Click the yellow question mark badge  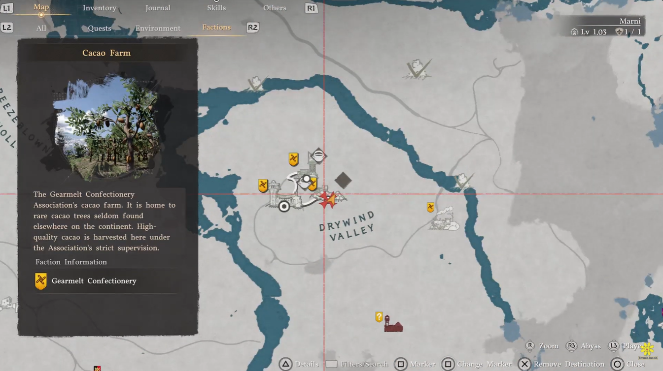[379, 317]
